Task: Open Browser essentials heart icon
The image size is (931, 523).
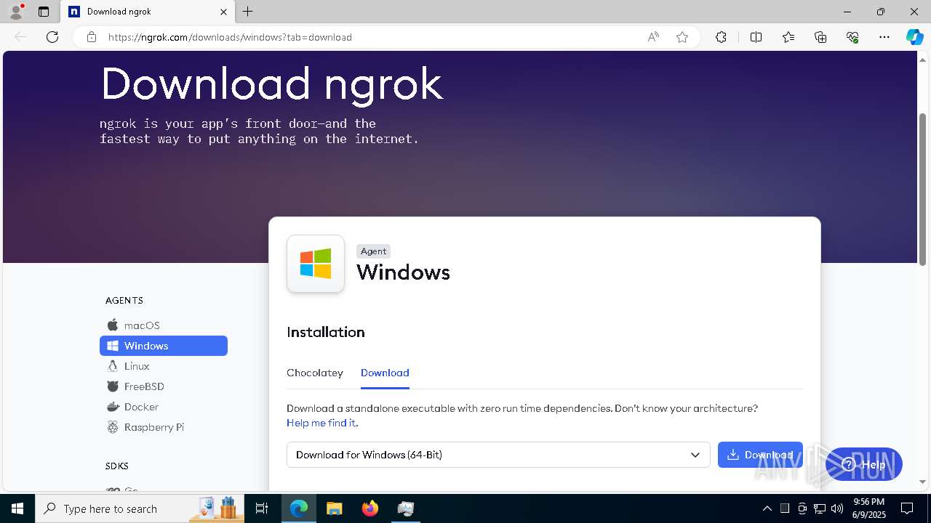Action: pyautogui.click(x=852, y=37)
